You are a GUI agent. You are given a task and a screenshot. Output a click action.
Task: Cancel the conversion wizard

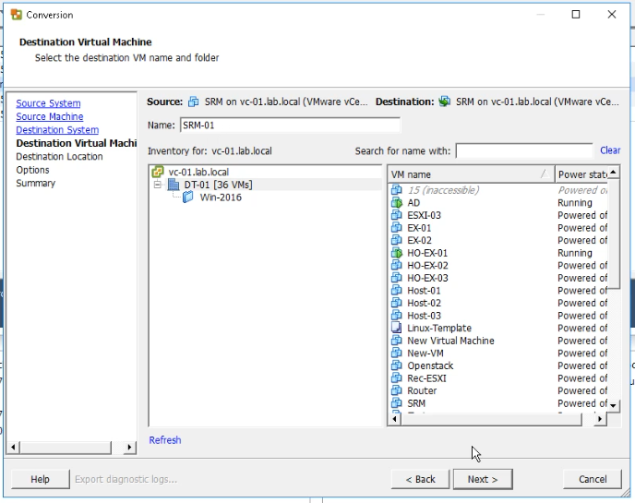pyautogui.click(x=593, y=480)
